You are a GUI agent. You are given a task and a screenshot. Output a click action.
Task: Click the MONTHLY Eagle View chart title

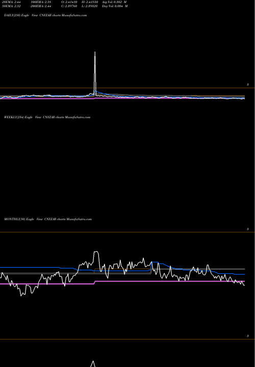(x=48, y=219)
